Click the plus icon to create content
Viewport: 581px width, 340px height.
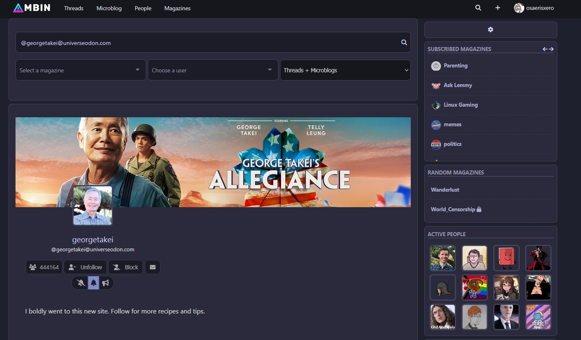(x=498, y=8)
